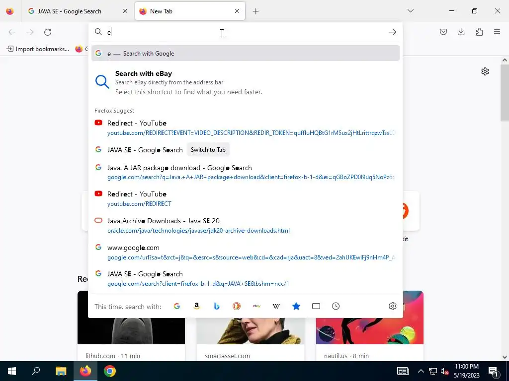This screenshot has width=509, height=381.
Task: Open the Firefox application menu
Action: coord(497,32)
